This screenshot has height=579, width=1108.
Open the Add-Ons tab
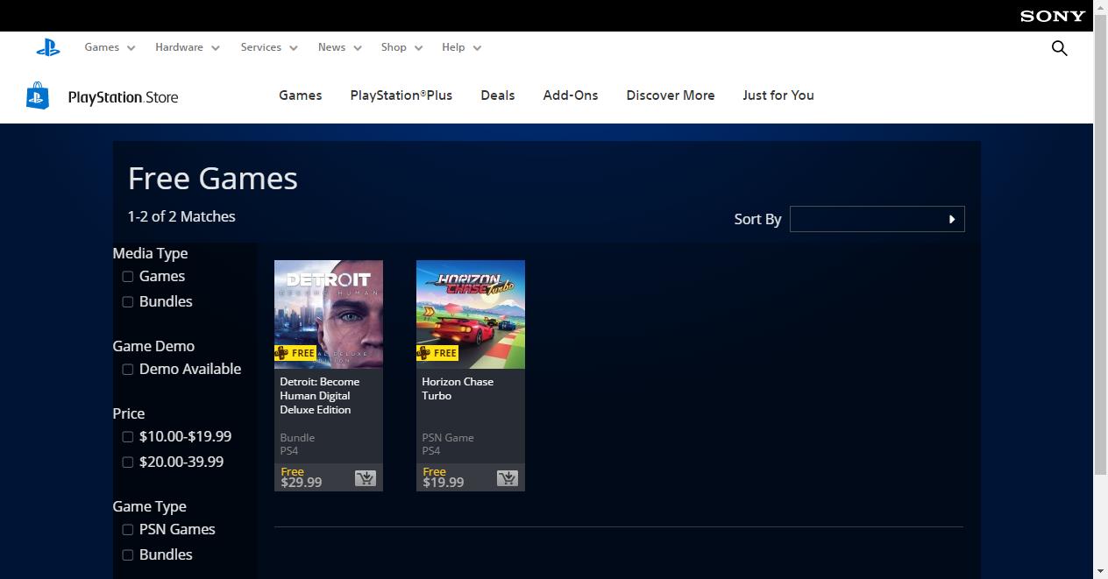tap(571, 95)
